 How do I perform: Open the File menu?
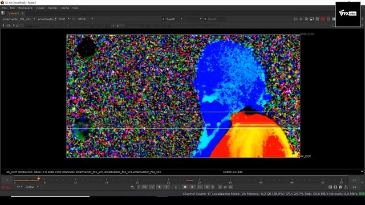[x=5, y=8]
